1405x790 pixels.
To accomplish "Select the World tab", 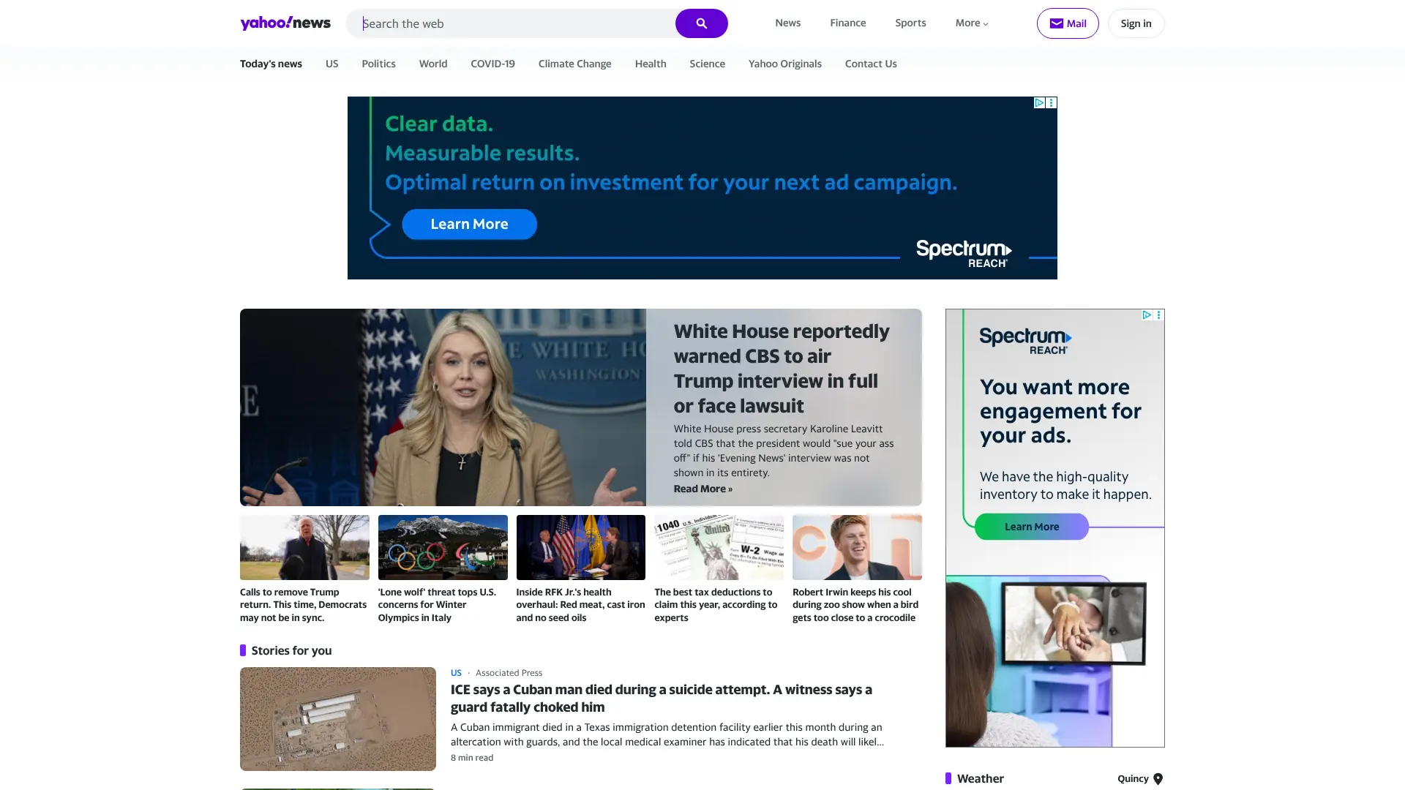I will click(x=433, y=64).
